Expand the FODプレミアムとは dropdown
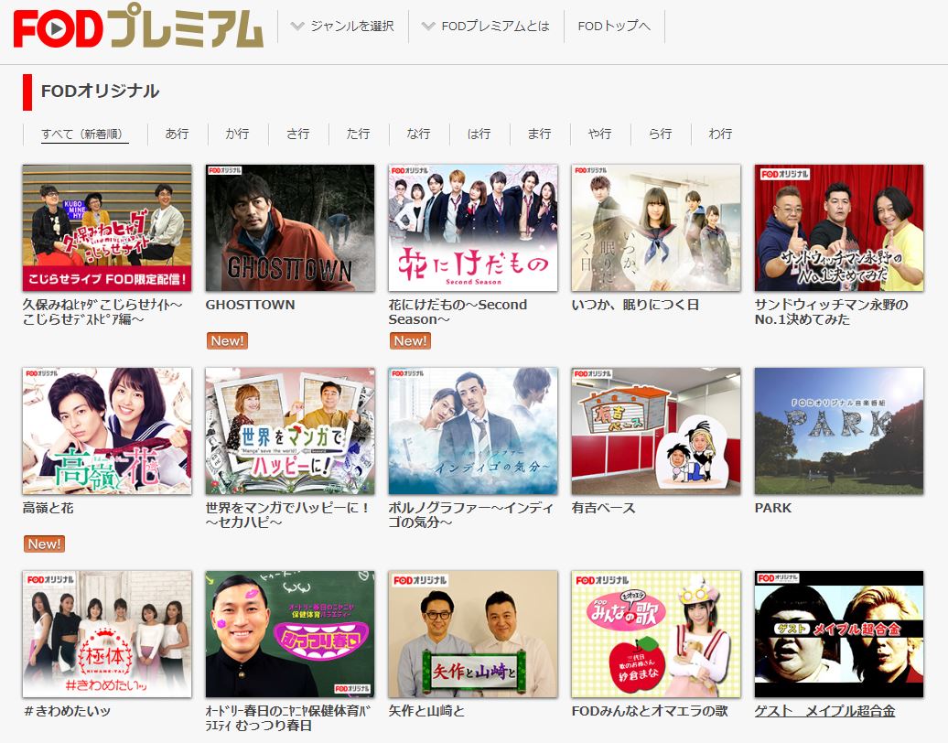This screenshot has width=948, height=743. pyautogui.click(x=486, y=26)
